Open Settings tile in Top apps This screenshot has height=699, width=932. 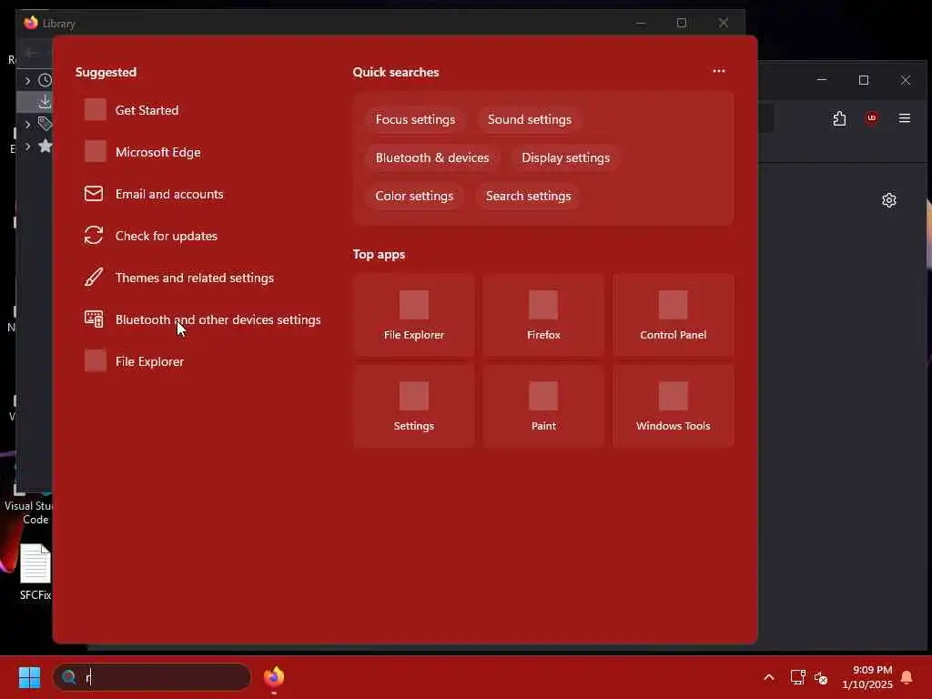(x=414, y=407)
